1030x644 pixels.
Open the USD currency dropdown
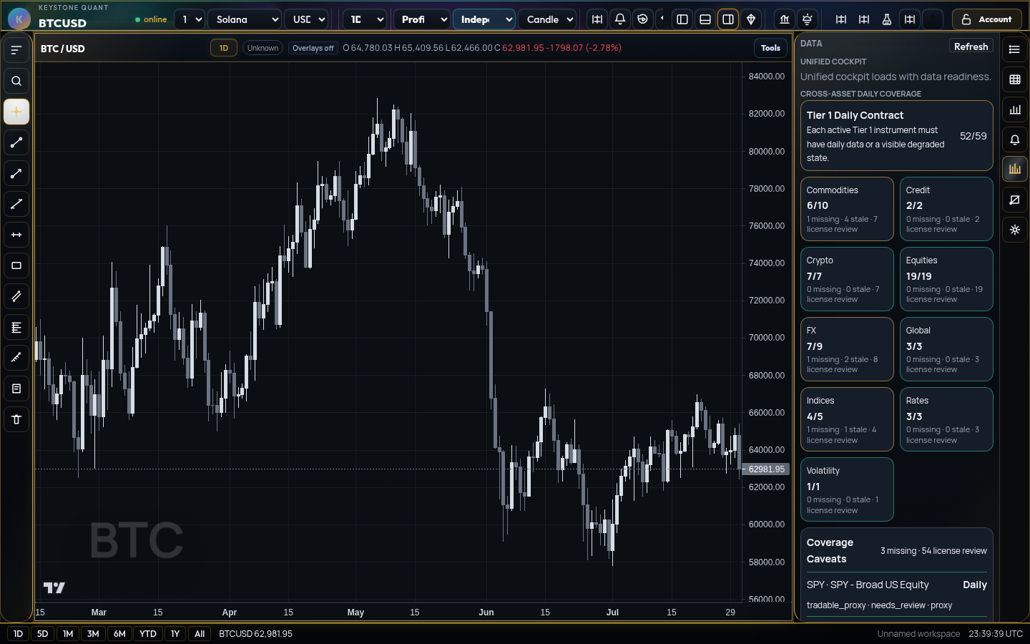306,19
